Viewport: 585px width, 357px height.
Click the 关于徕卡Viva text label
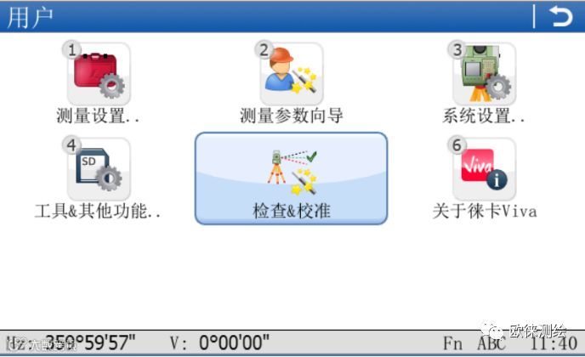pyautogui.click(x=485, y=211)
